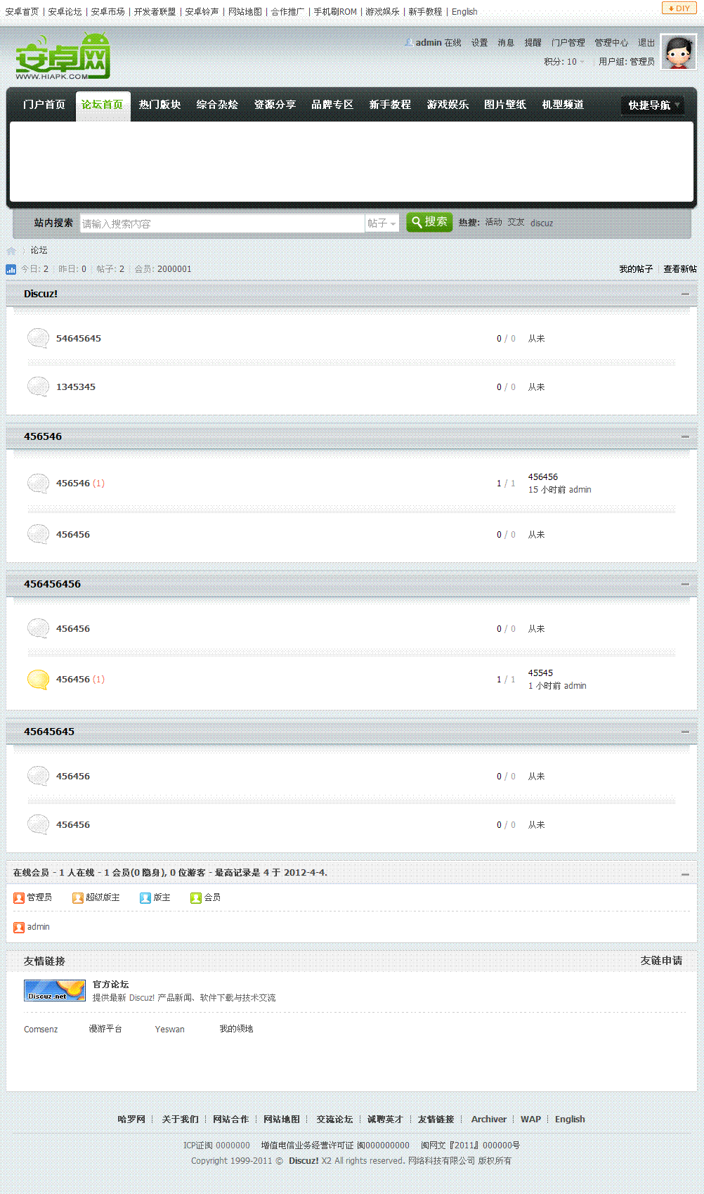Click the 安卓首页 top link
Image resolution: width=704 pixels, height=1194 pixels.
[x=22, y=12]
